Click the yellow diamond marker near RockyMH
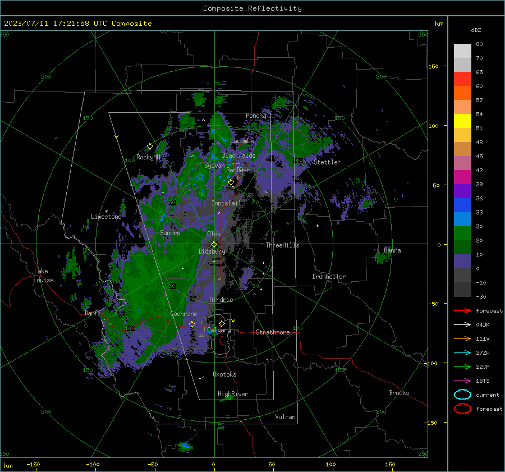 pos(150,146)
